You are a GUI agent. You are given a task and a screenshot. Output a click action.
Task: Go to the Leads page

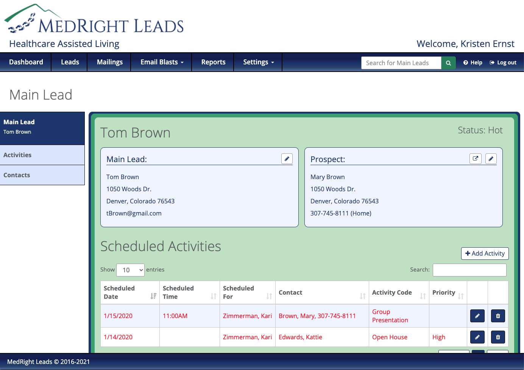[70, 62]
